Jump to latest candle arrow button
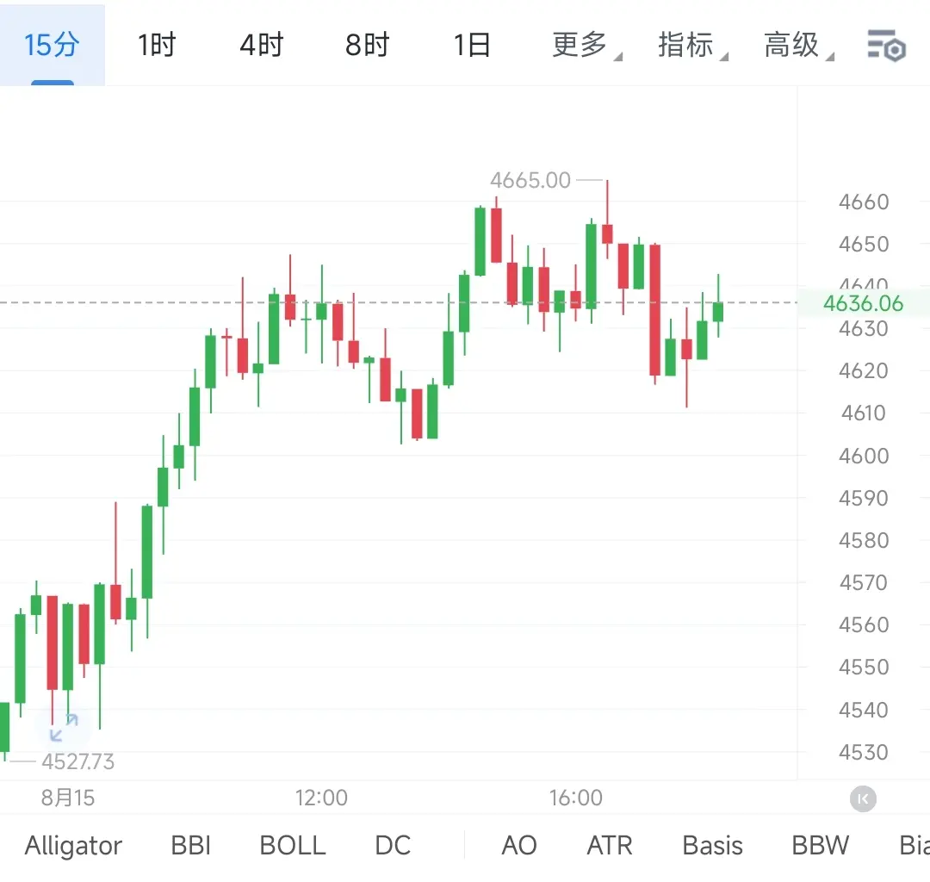930x882 pixels. [x=863, y=798]
